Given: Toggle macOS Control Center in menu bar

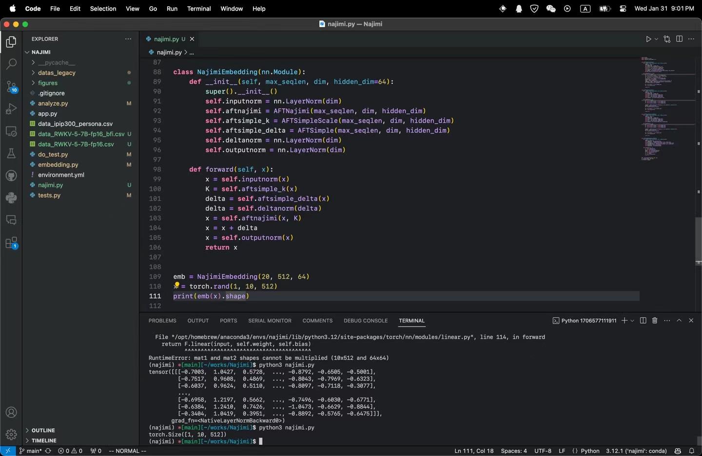Looking at the screenshot, I should click(x=623, y=9).
